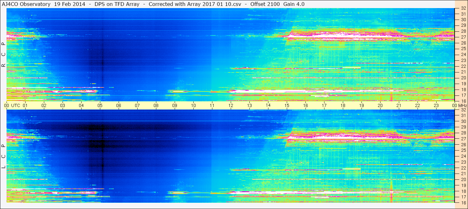The image size is (468, 209).
Task: Click the 27 MHz tick on the RCP frequency scale
Action: click(463, 37)
